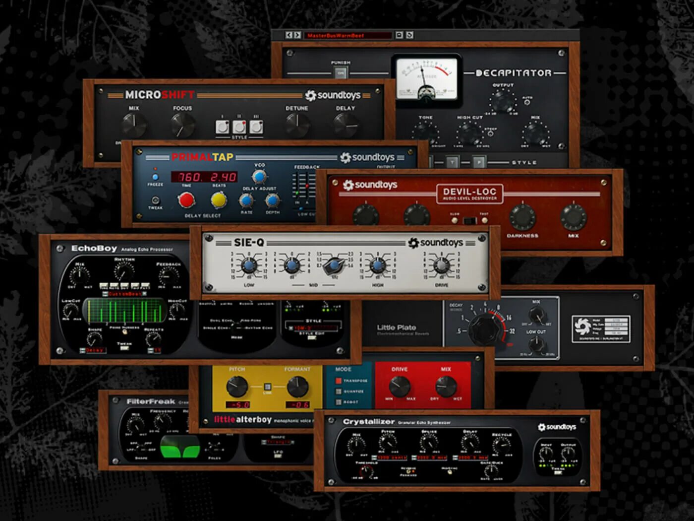The width and height of the screenshot is (694, 521).
Task: Click the EchoBoy Repeats knob
Action: (x=153, y=339)
